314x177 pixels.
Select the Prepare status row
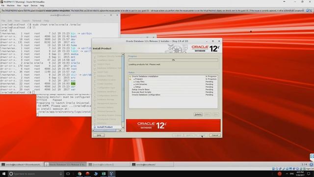click(173, 79)
